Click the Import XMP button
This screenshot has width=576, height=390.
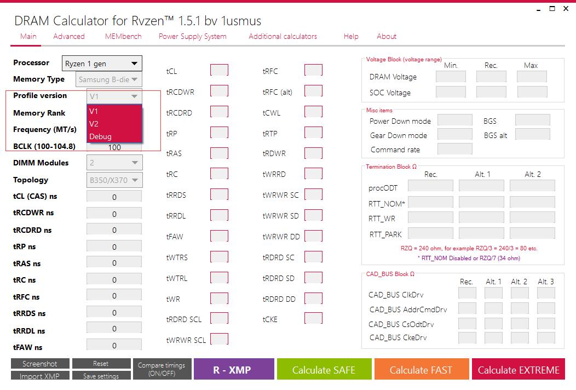coord(40,376)
